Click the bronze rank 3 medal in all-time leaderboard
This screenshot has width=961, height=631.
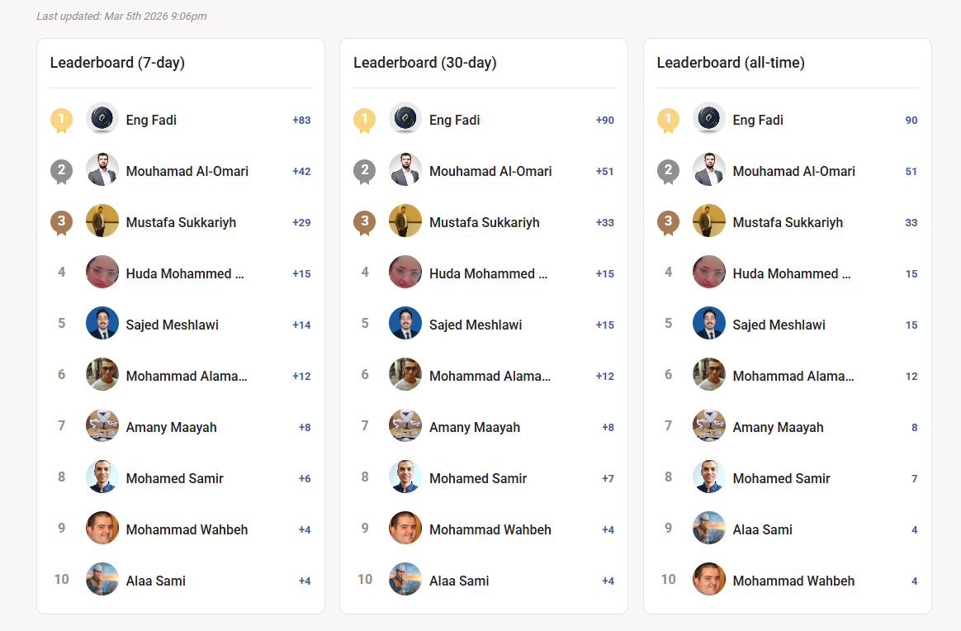coord(668,222)
